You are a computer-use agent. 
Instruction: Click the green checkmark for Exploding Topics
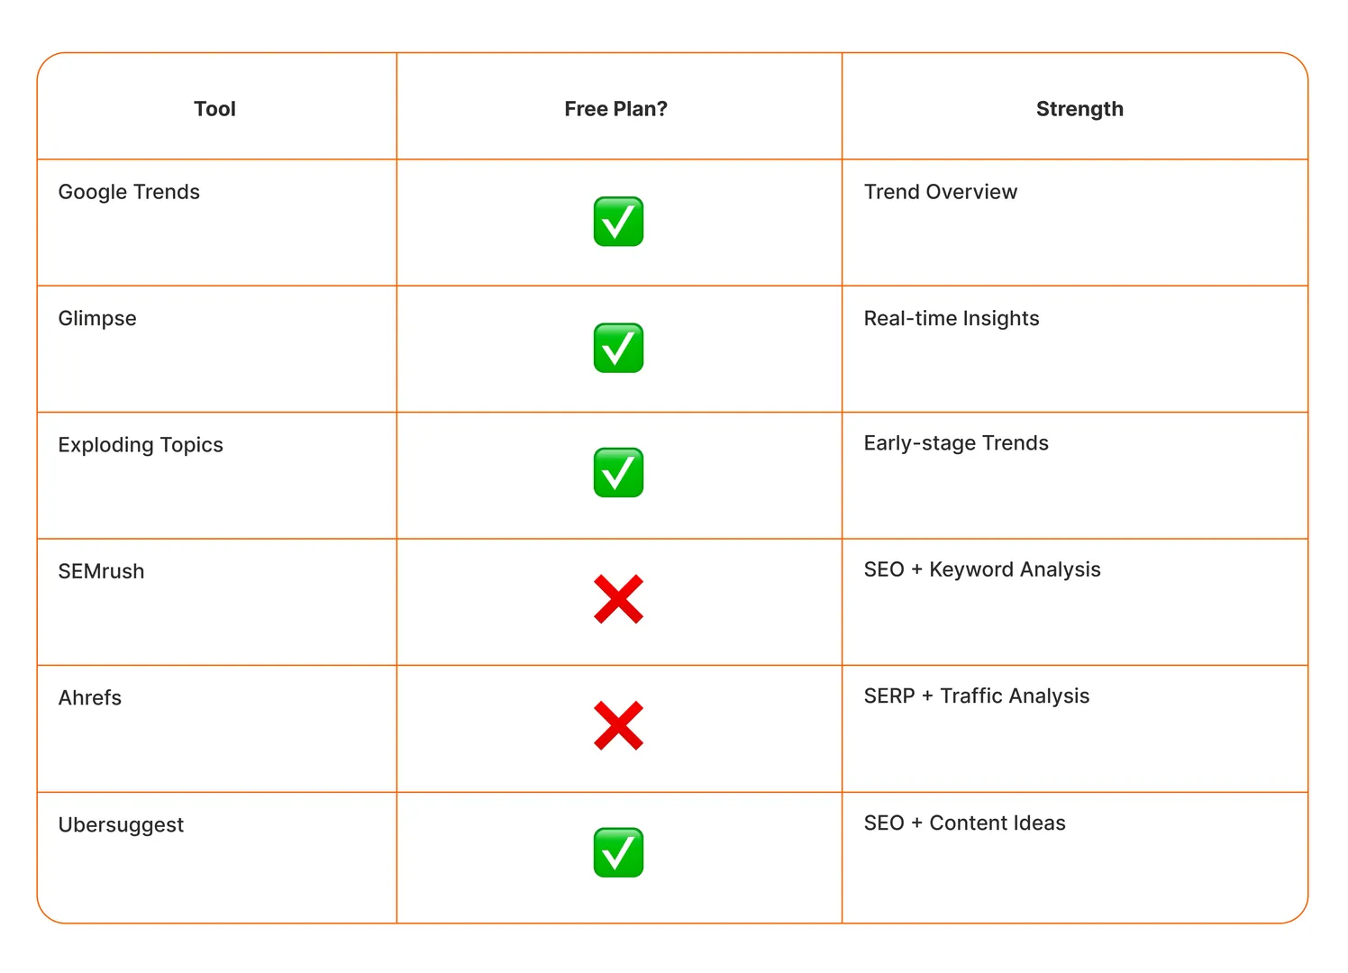tap(618, 472)
